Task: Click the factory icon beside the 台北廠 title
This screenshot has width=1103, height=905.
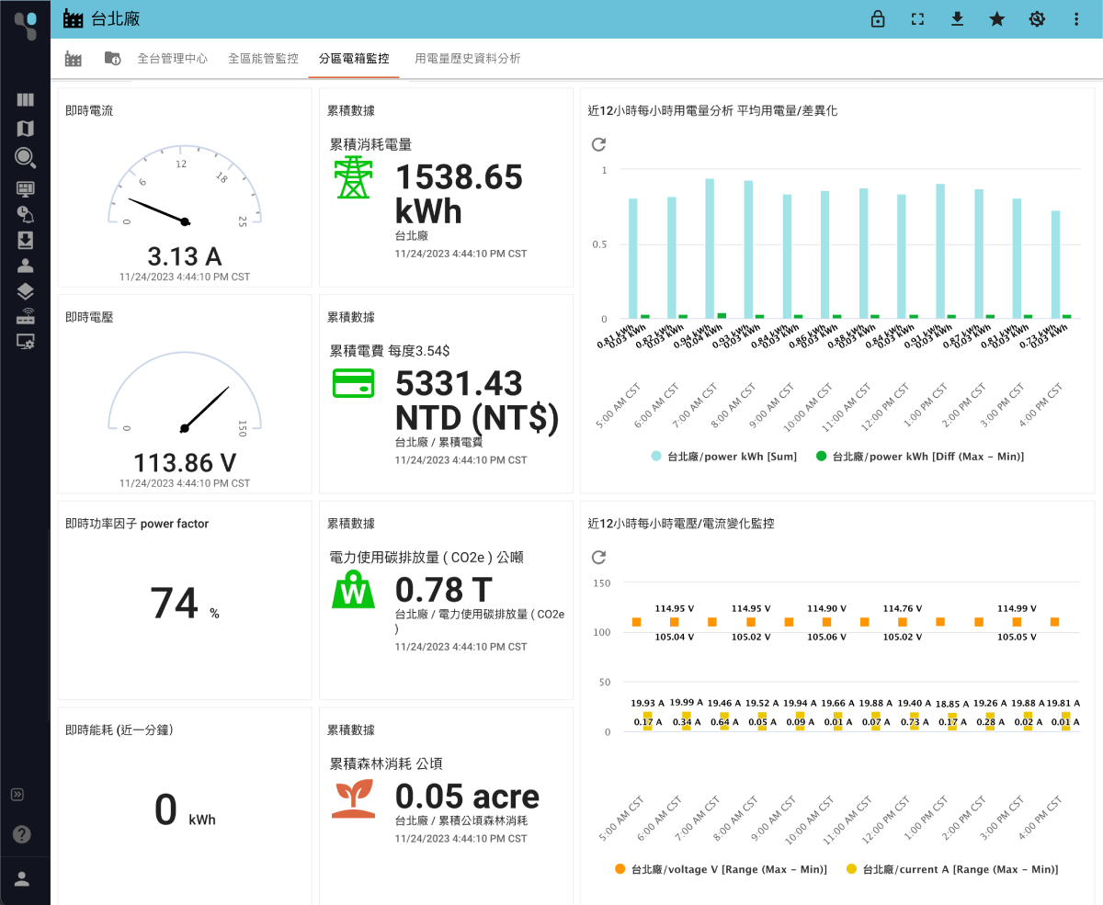Action: 73,17
